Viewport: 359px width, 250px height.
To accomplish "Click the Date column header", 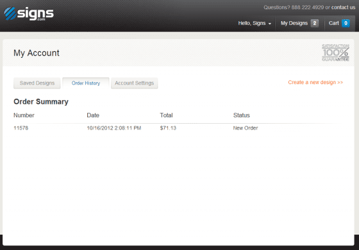I will pos(93,115).
